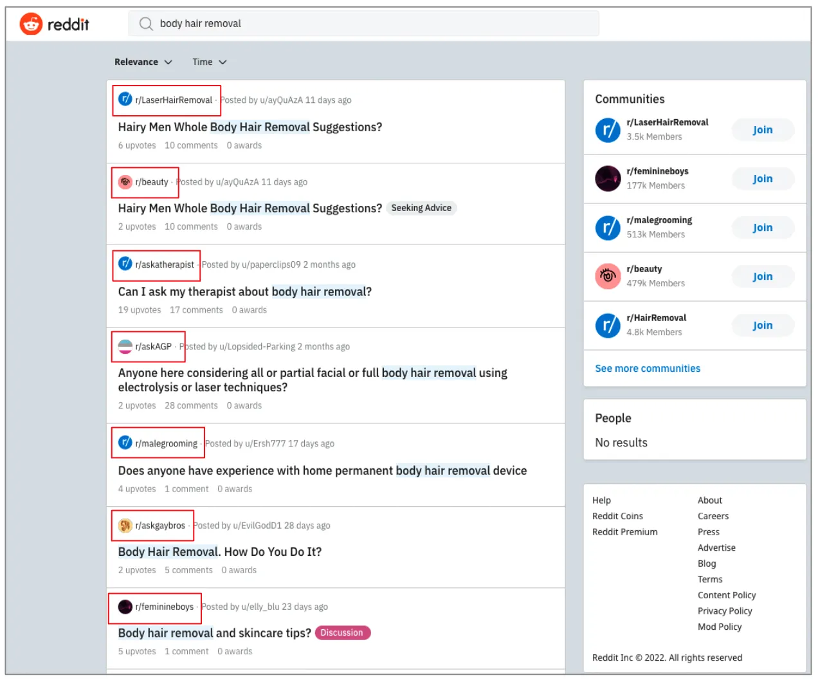Click the Discussion flair tag
This screenshot has width=818, height=680.
pos(342,633)
